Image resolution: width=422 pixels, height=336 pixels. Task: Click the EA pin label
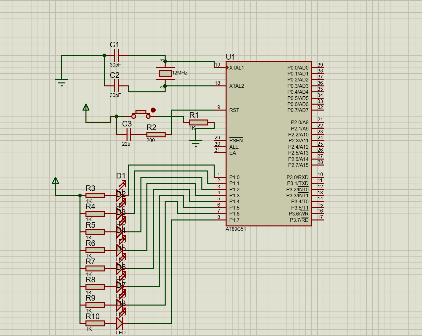233,153
